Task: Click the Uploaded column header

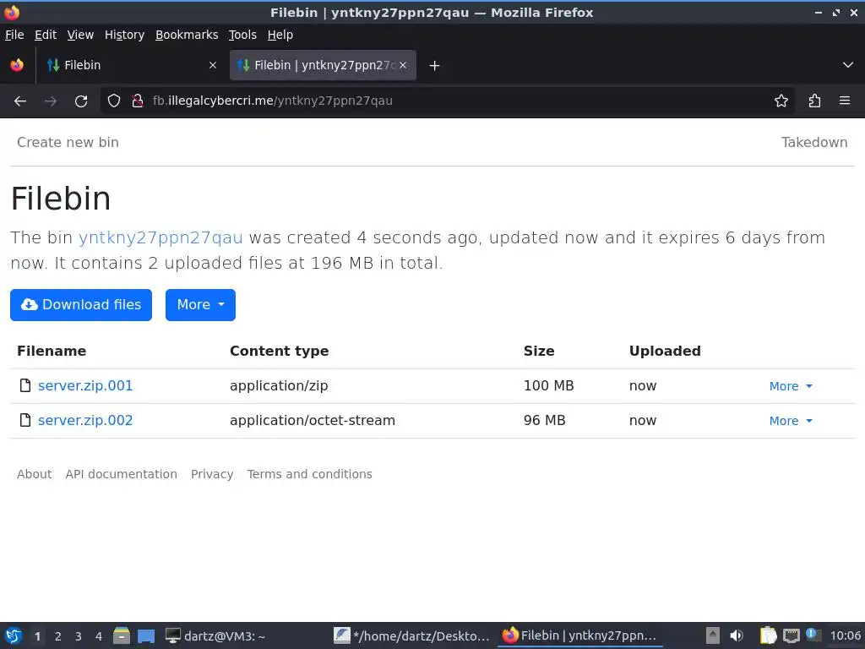Action: pyautogui.click(x=665, y=351)
